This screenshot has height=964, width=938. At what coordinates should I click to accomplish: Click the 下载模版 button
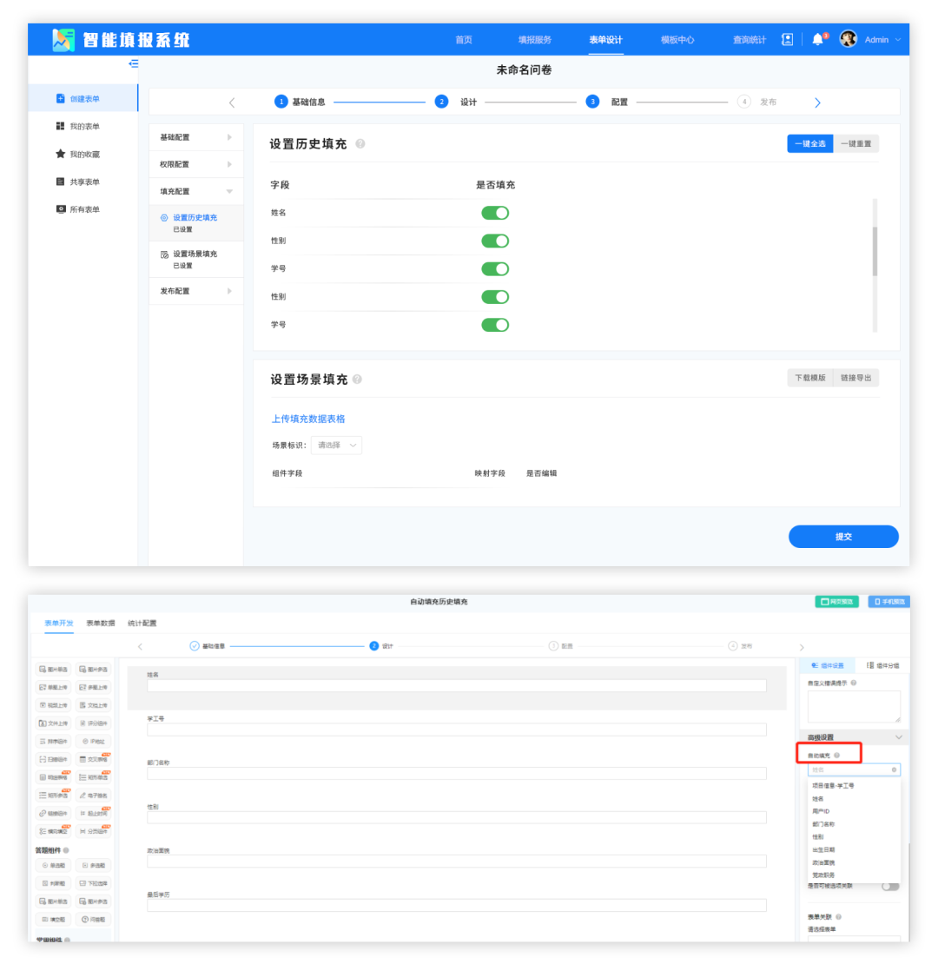click(810, 378)
